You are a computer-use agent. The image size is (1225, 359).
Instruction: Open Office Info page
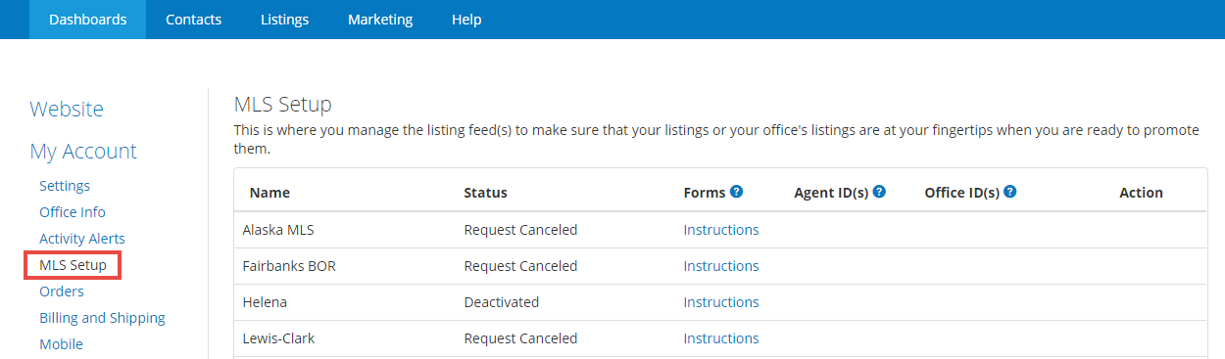[73, 212]
